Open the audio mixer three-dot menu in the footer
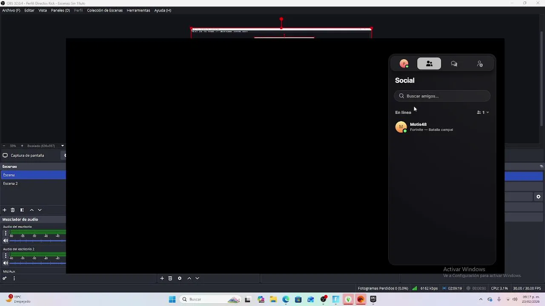545x306 pixels. click(14, 278)
